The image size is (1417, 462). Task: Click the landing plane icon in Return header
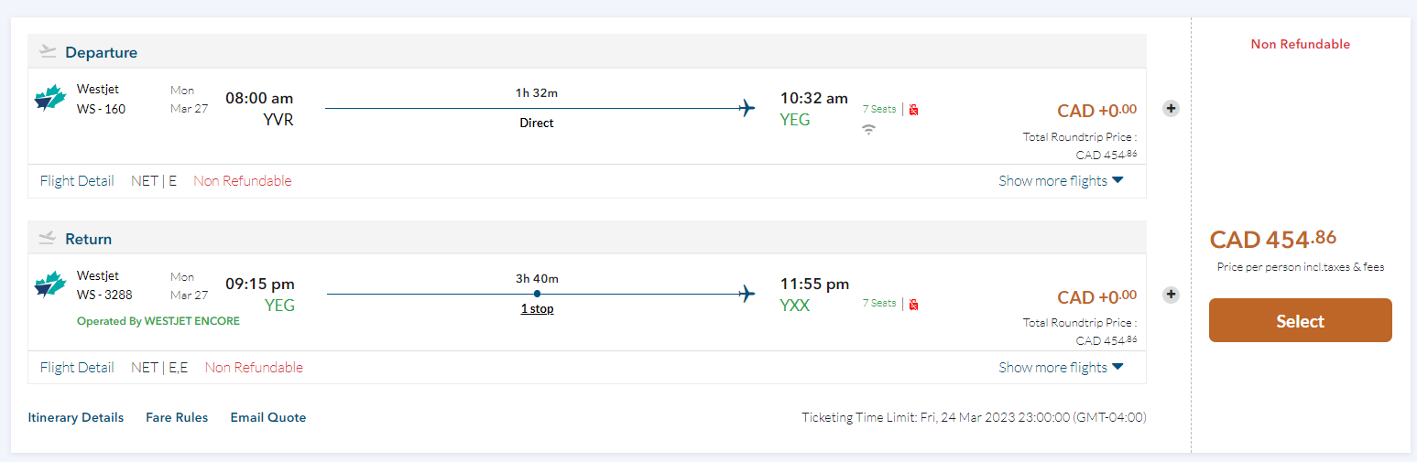(x=48, y=239)
